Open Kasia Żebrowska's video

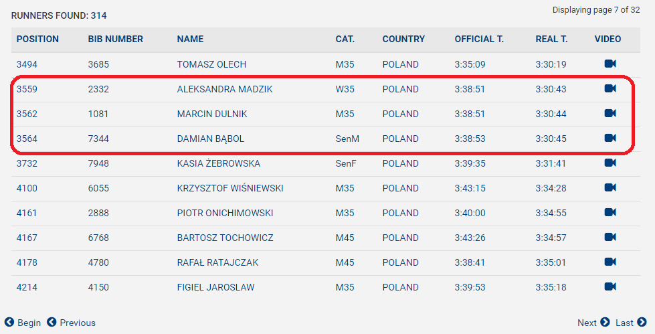click(610, 163)
